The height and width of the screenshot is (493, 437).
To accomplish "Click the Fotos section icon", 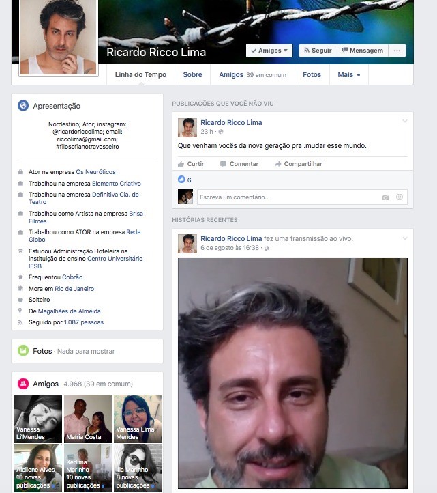I will [23, 350].
